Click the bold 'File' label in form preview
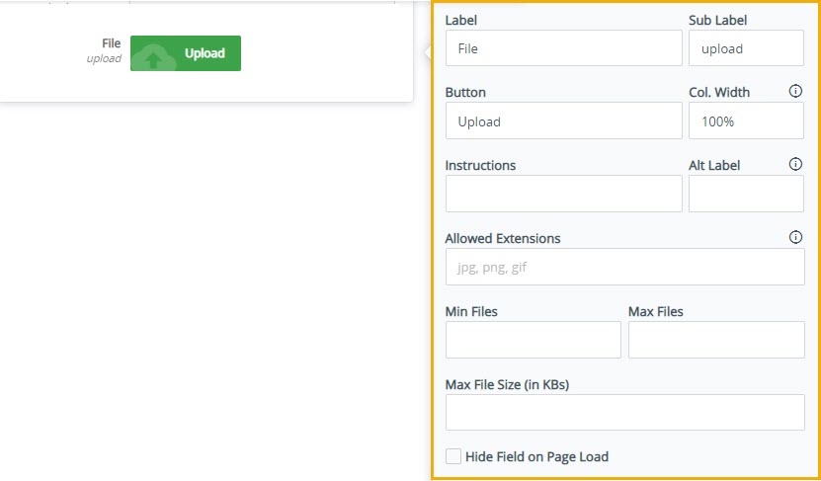This screenshot has height=481, width=821. (x=111, y=43)
